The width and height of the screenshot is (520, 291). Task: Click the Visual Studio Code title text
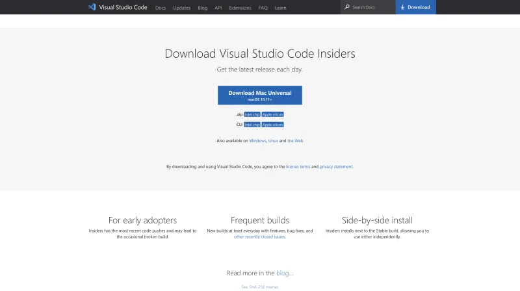click(x=123, y=7)
